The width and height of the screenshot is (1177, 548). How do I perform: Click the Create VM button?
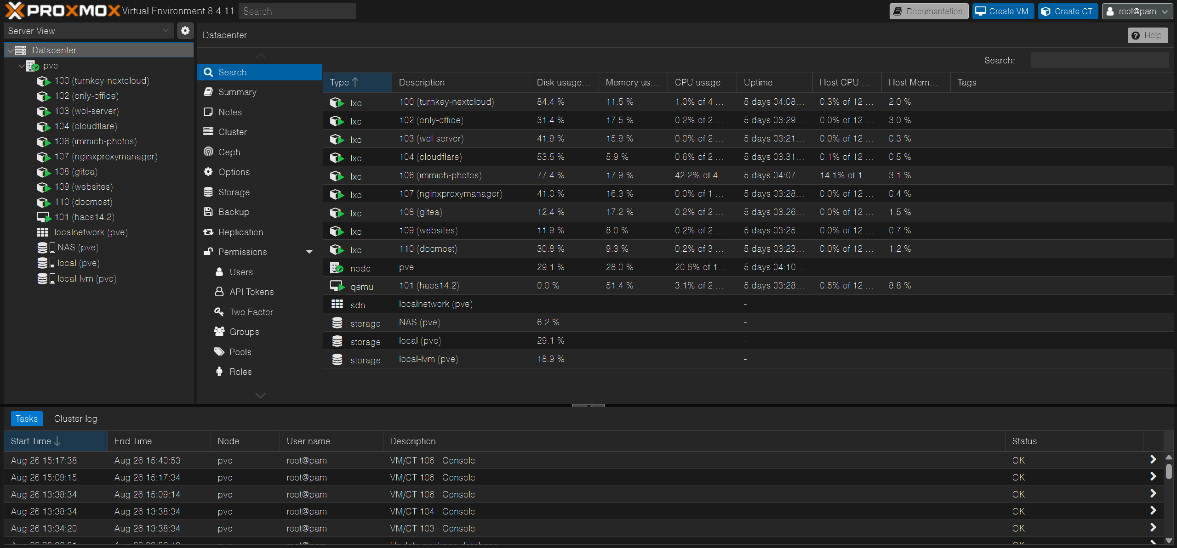(1003, 11)
